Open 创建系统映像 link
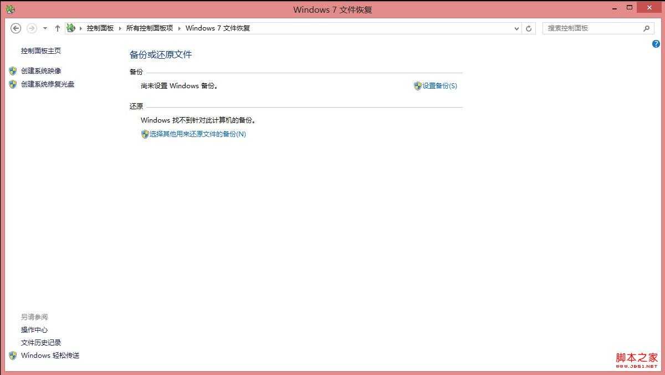 (x=41, y=71)
